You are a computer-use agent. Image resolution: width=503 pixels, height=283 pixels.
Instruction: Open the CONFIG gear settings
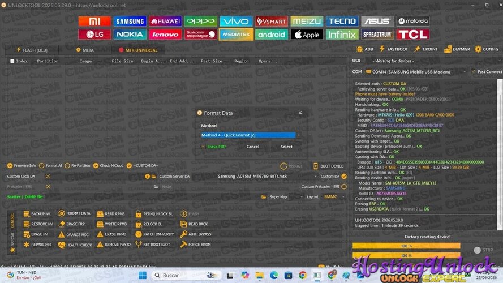487,49
